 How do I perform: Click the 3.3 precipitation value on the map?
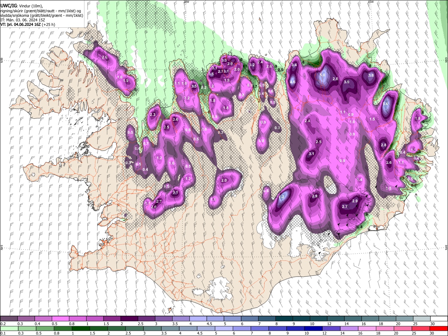(224, 61)
